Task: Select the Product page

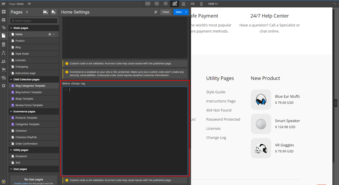Action: pyautogui.click(x=34, y=41)
